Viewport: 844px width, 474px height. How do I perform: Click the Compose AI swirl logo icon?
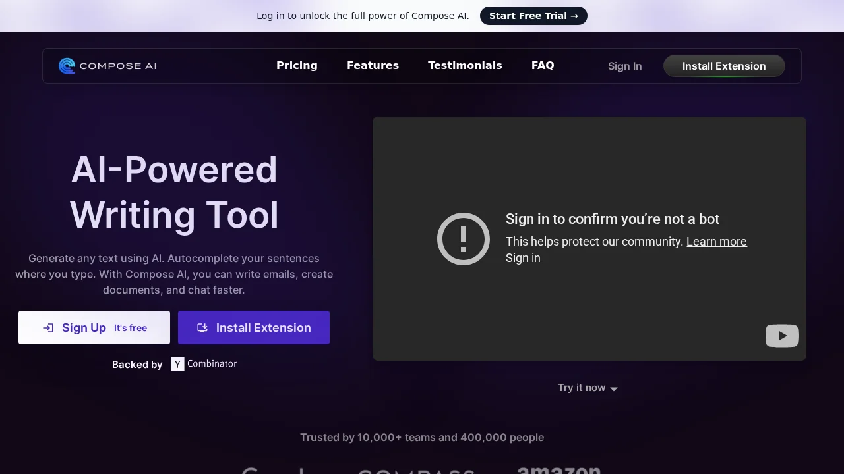pyautogui.click(x=67, y=66)
